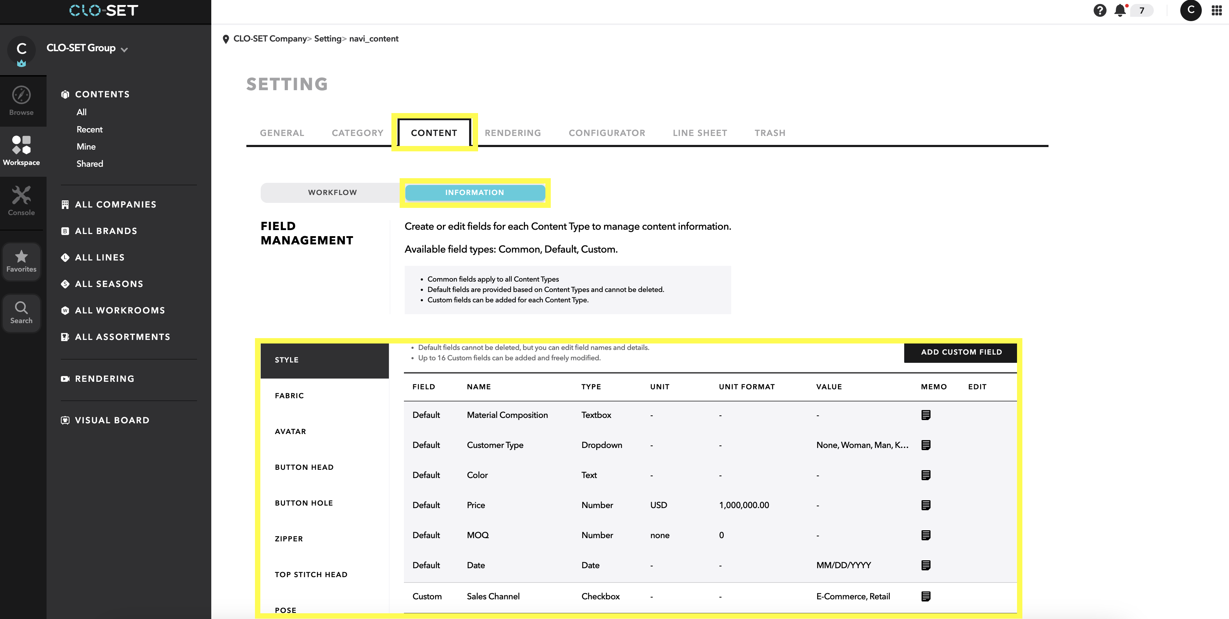Select the Workspace sidebar icon
Viewport: 1229px width, 619px height.
point(21,151)
